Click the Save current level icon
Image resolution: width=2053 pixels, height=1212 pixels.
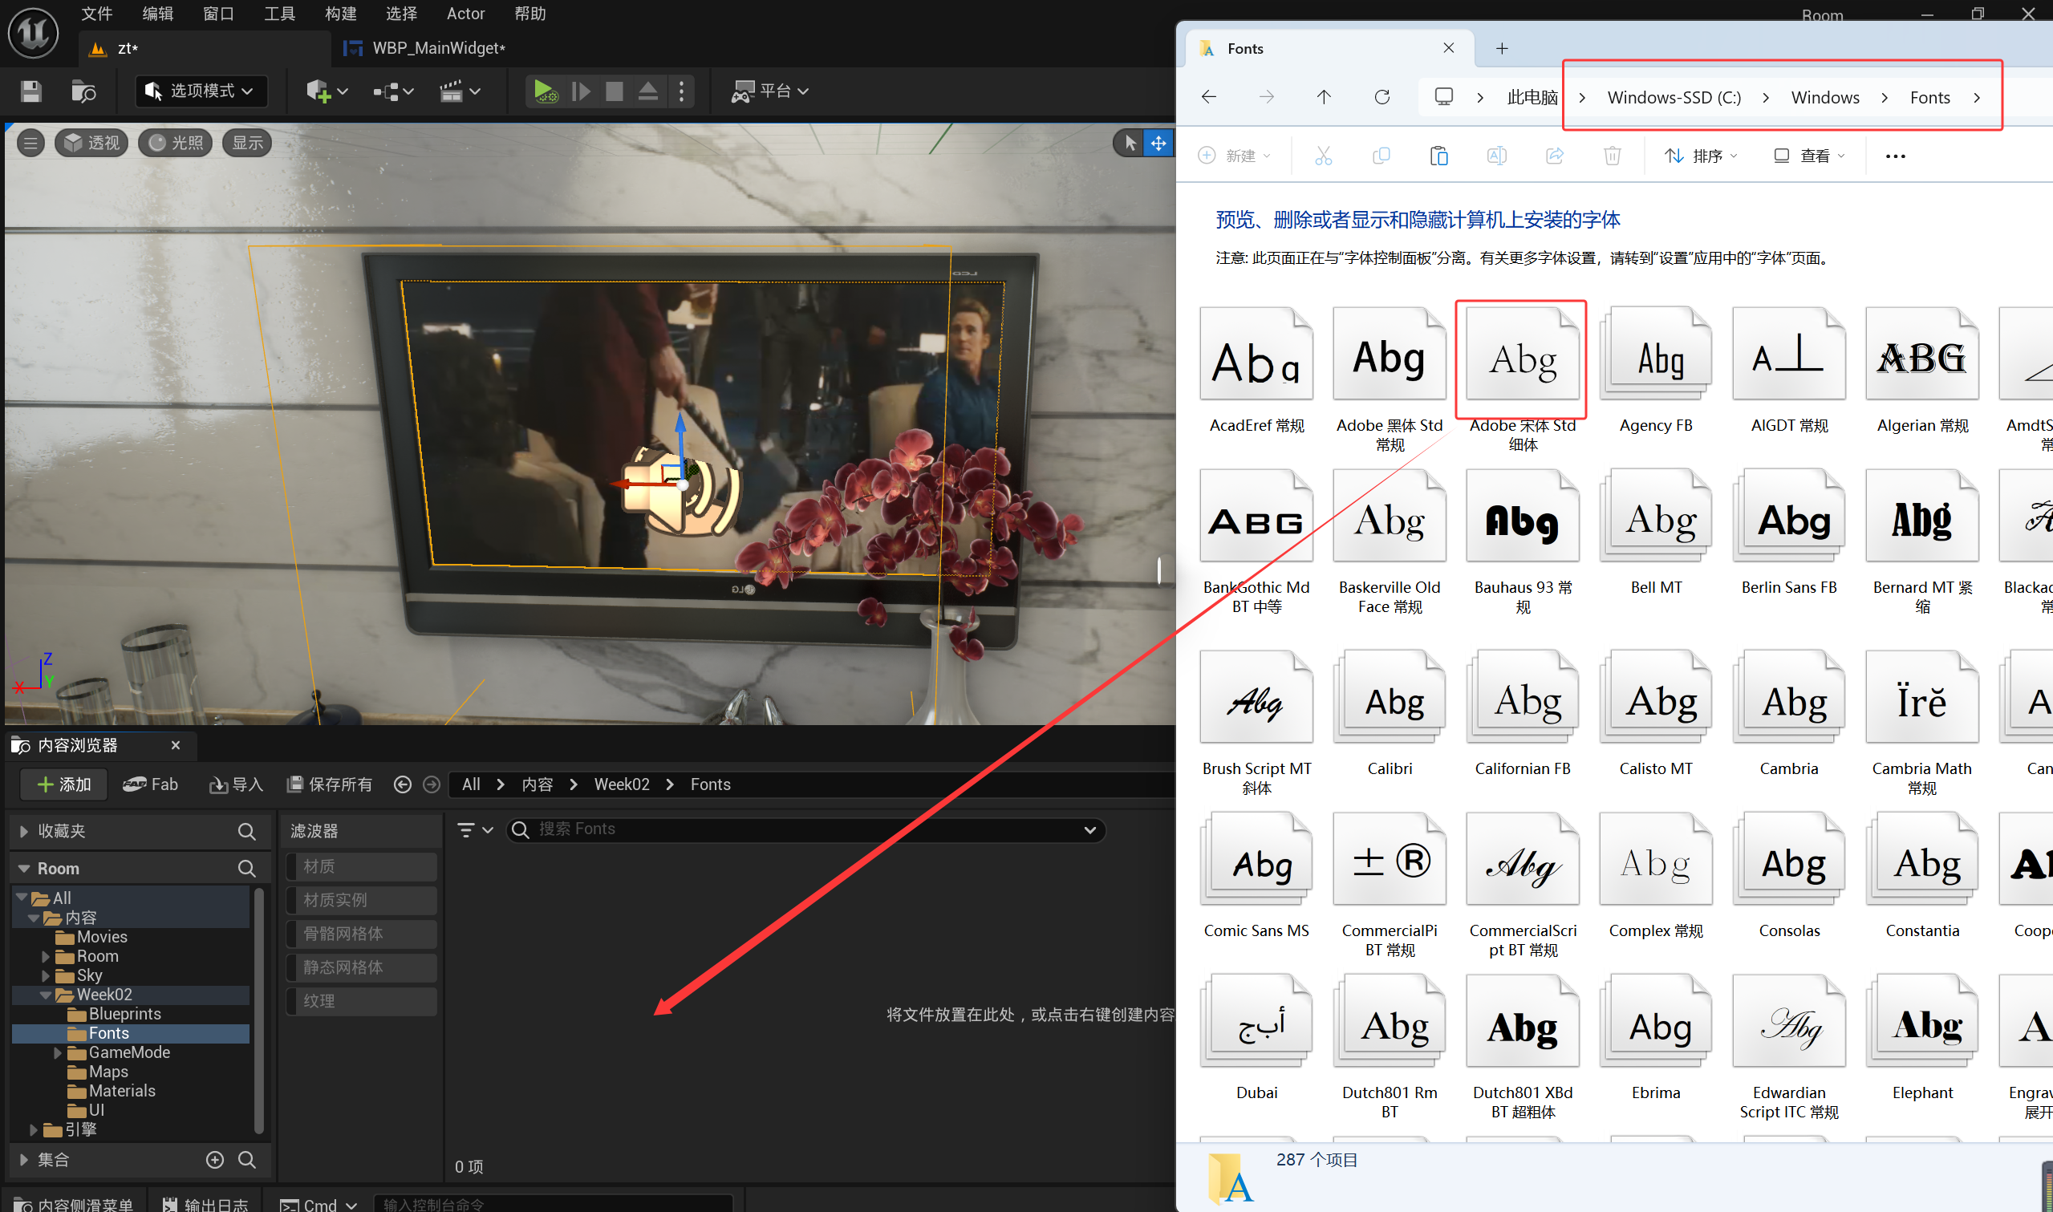tap(31, 91)
